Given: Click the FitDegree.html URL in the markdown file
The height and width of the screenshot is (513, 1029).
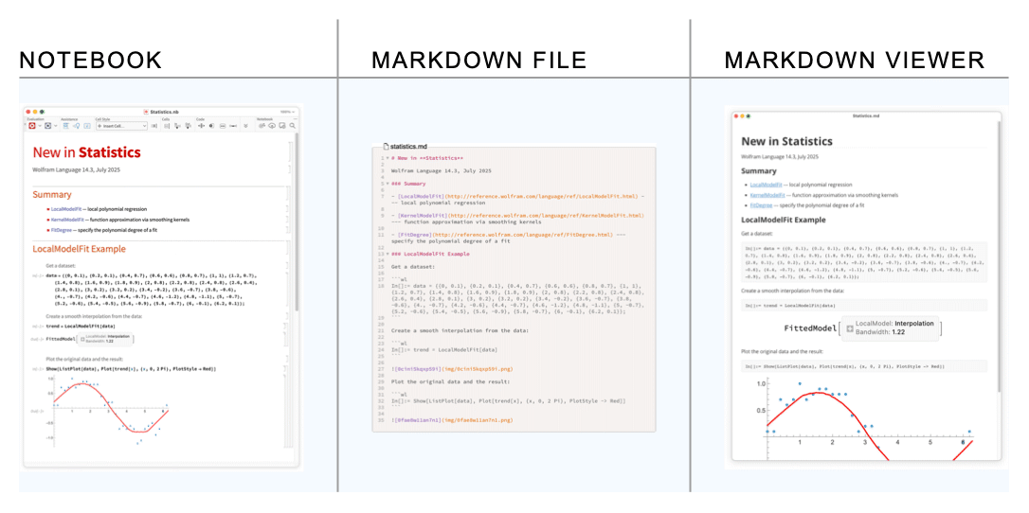Looking at the screenshot, I should pyautogui.click(x=522, y=235).
